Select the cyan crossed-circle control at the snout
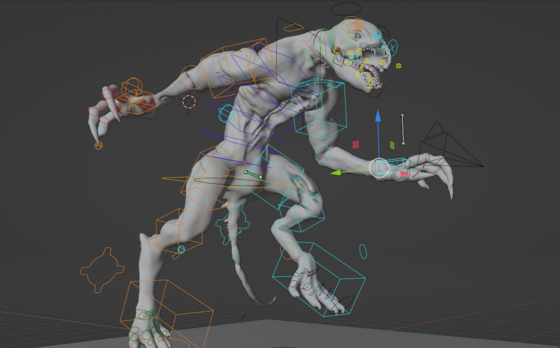 (392, 48)
